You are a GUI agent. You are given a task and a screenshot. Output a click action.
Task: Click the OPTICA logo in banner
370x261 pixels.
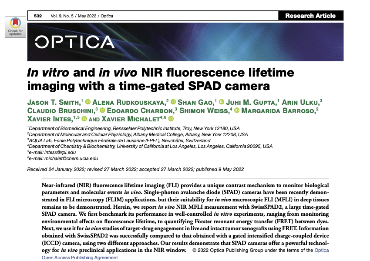tap(75, 42)
